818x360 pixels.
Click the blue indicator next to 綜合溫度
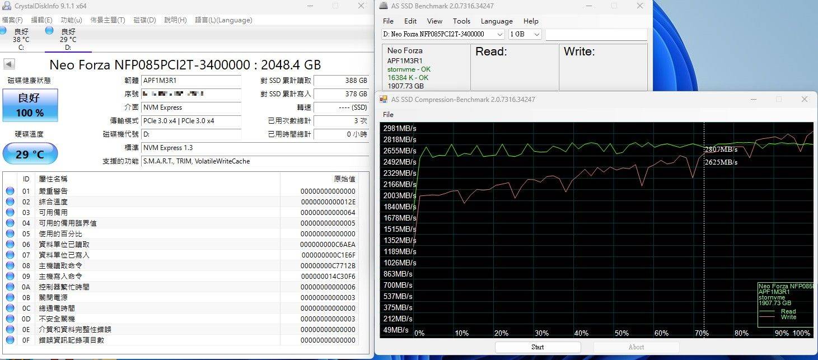tap(10, 202)
